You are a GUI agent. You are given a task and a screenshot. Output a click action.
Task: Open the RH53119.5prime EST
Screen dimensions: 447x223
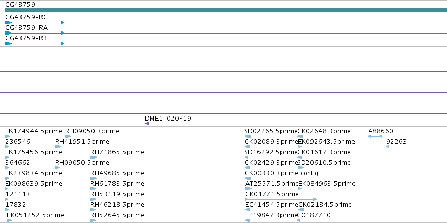click(x=117, y=194)
